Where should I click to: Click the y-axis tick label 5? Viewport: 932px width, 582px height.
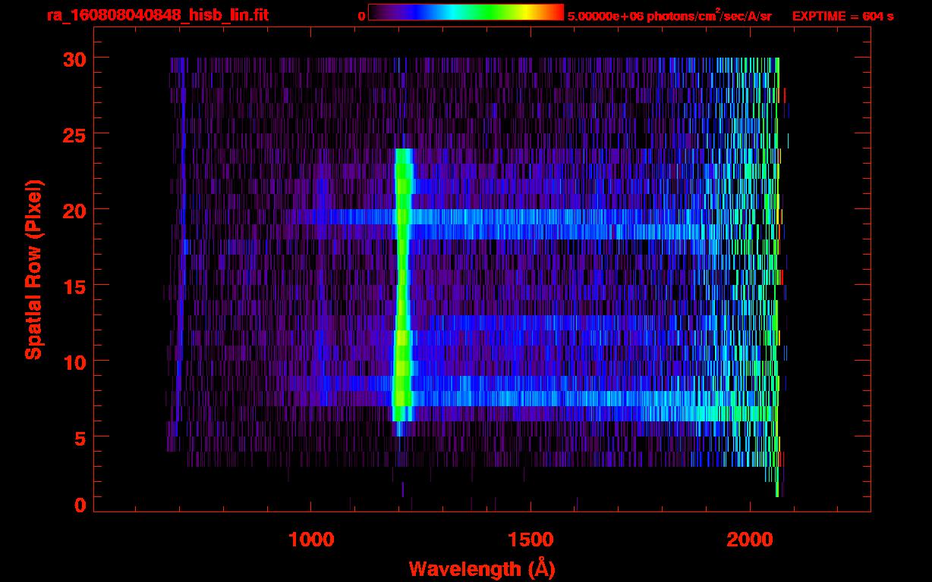click(x=79, y=437)
